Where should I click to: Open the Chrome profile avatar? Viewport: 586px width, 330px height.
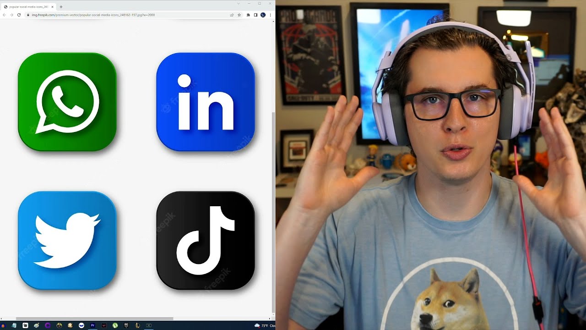[263, 15]
